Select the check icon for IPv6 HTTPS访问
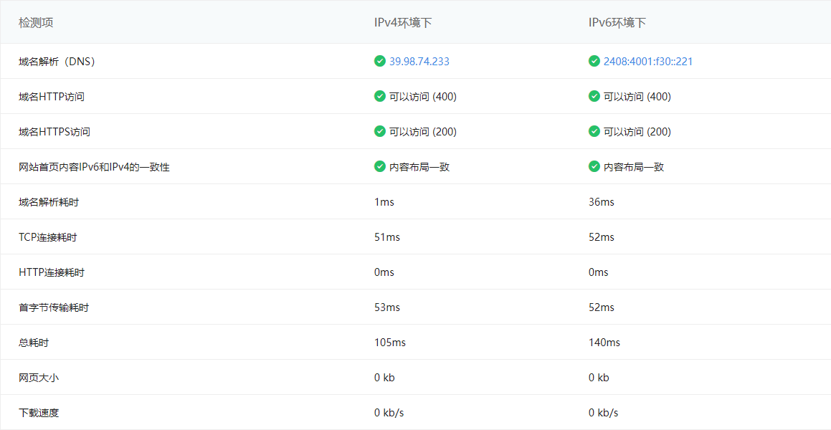The height and width of the screenshot is (430, 831). click(594, 131)
